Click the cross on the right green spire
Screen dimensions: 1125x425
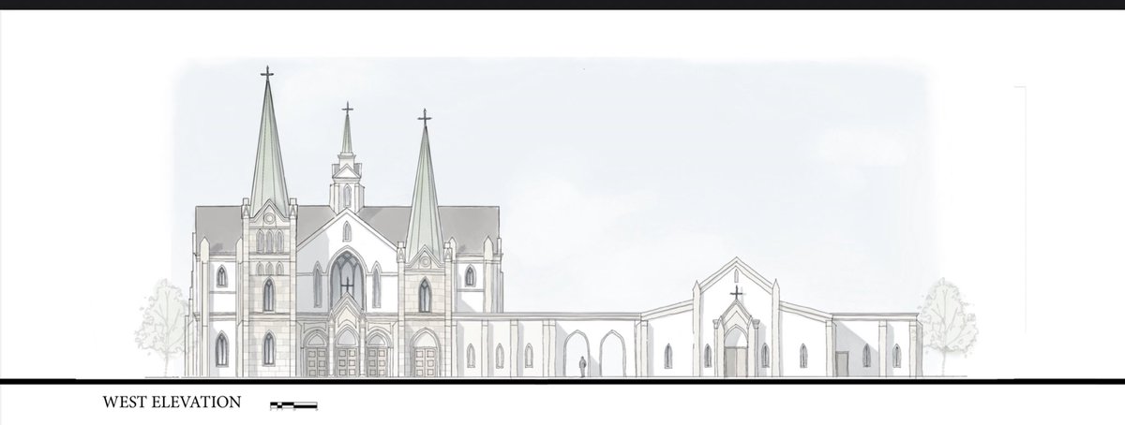[424, 117]
